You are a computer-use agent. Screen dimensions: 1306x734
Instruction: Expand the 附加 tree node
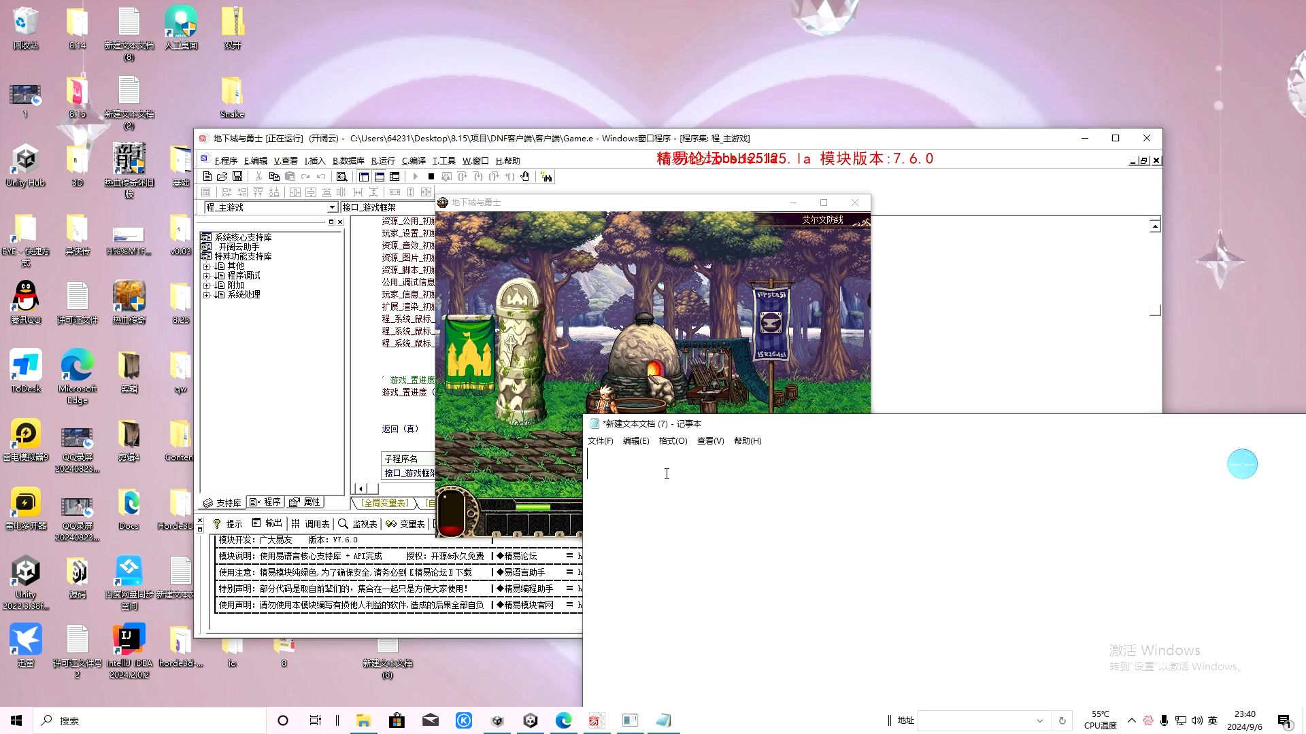point(206,285)
